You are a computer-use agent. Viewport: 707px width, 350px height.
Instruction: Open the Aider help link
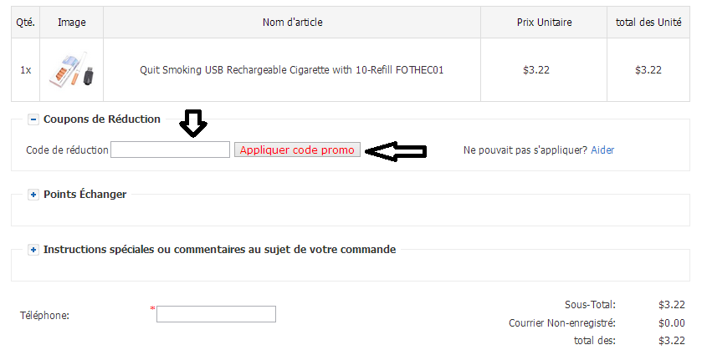pos(602,150)
